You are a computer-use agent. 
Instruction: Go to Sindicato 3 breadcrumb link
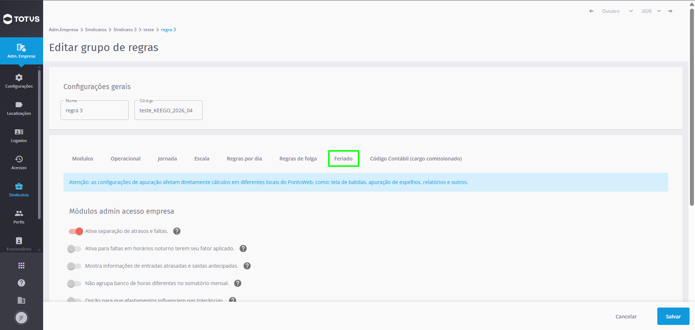(x=125, y=30)
